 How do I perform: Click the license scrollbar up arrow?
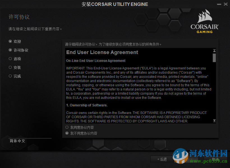point(214,51)
